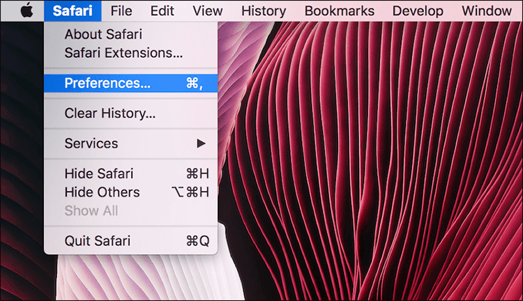Image resolution: width=523 pixels, height=301 pixels.
Task: Open the File menu
Action: coord(121,10)
